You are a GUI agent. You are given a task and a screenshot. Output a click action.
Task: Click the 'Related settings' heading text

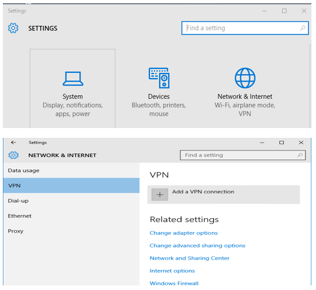point(184,219)
